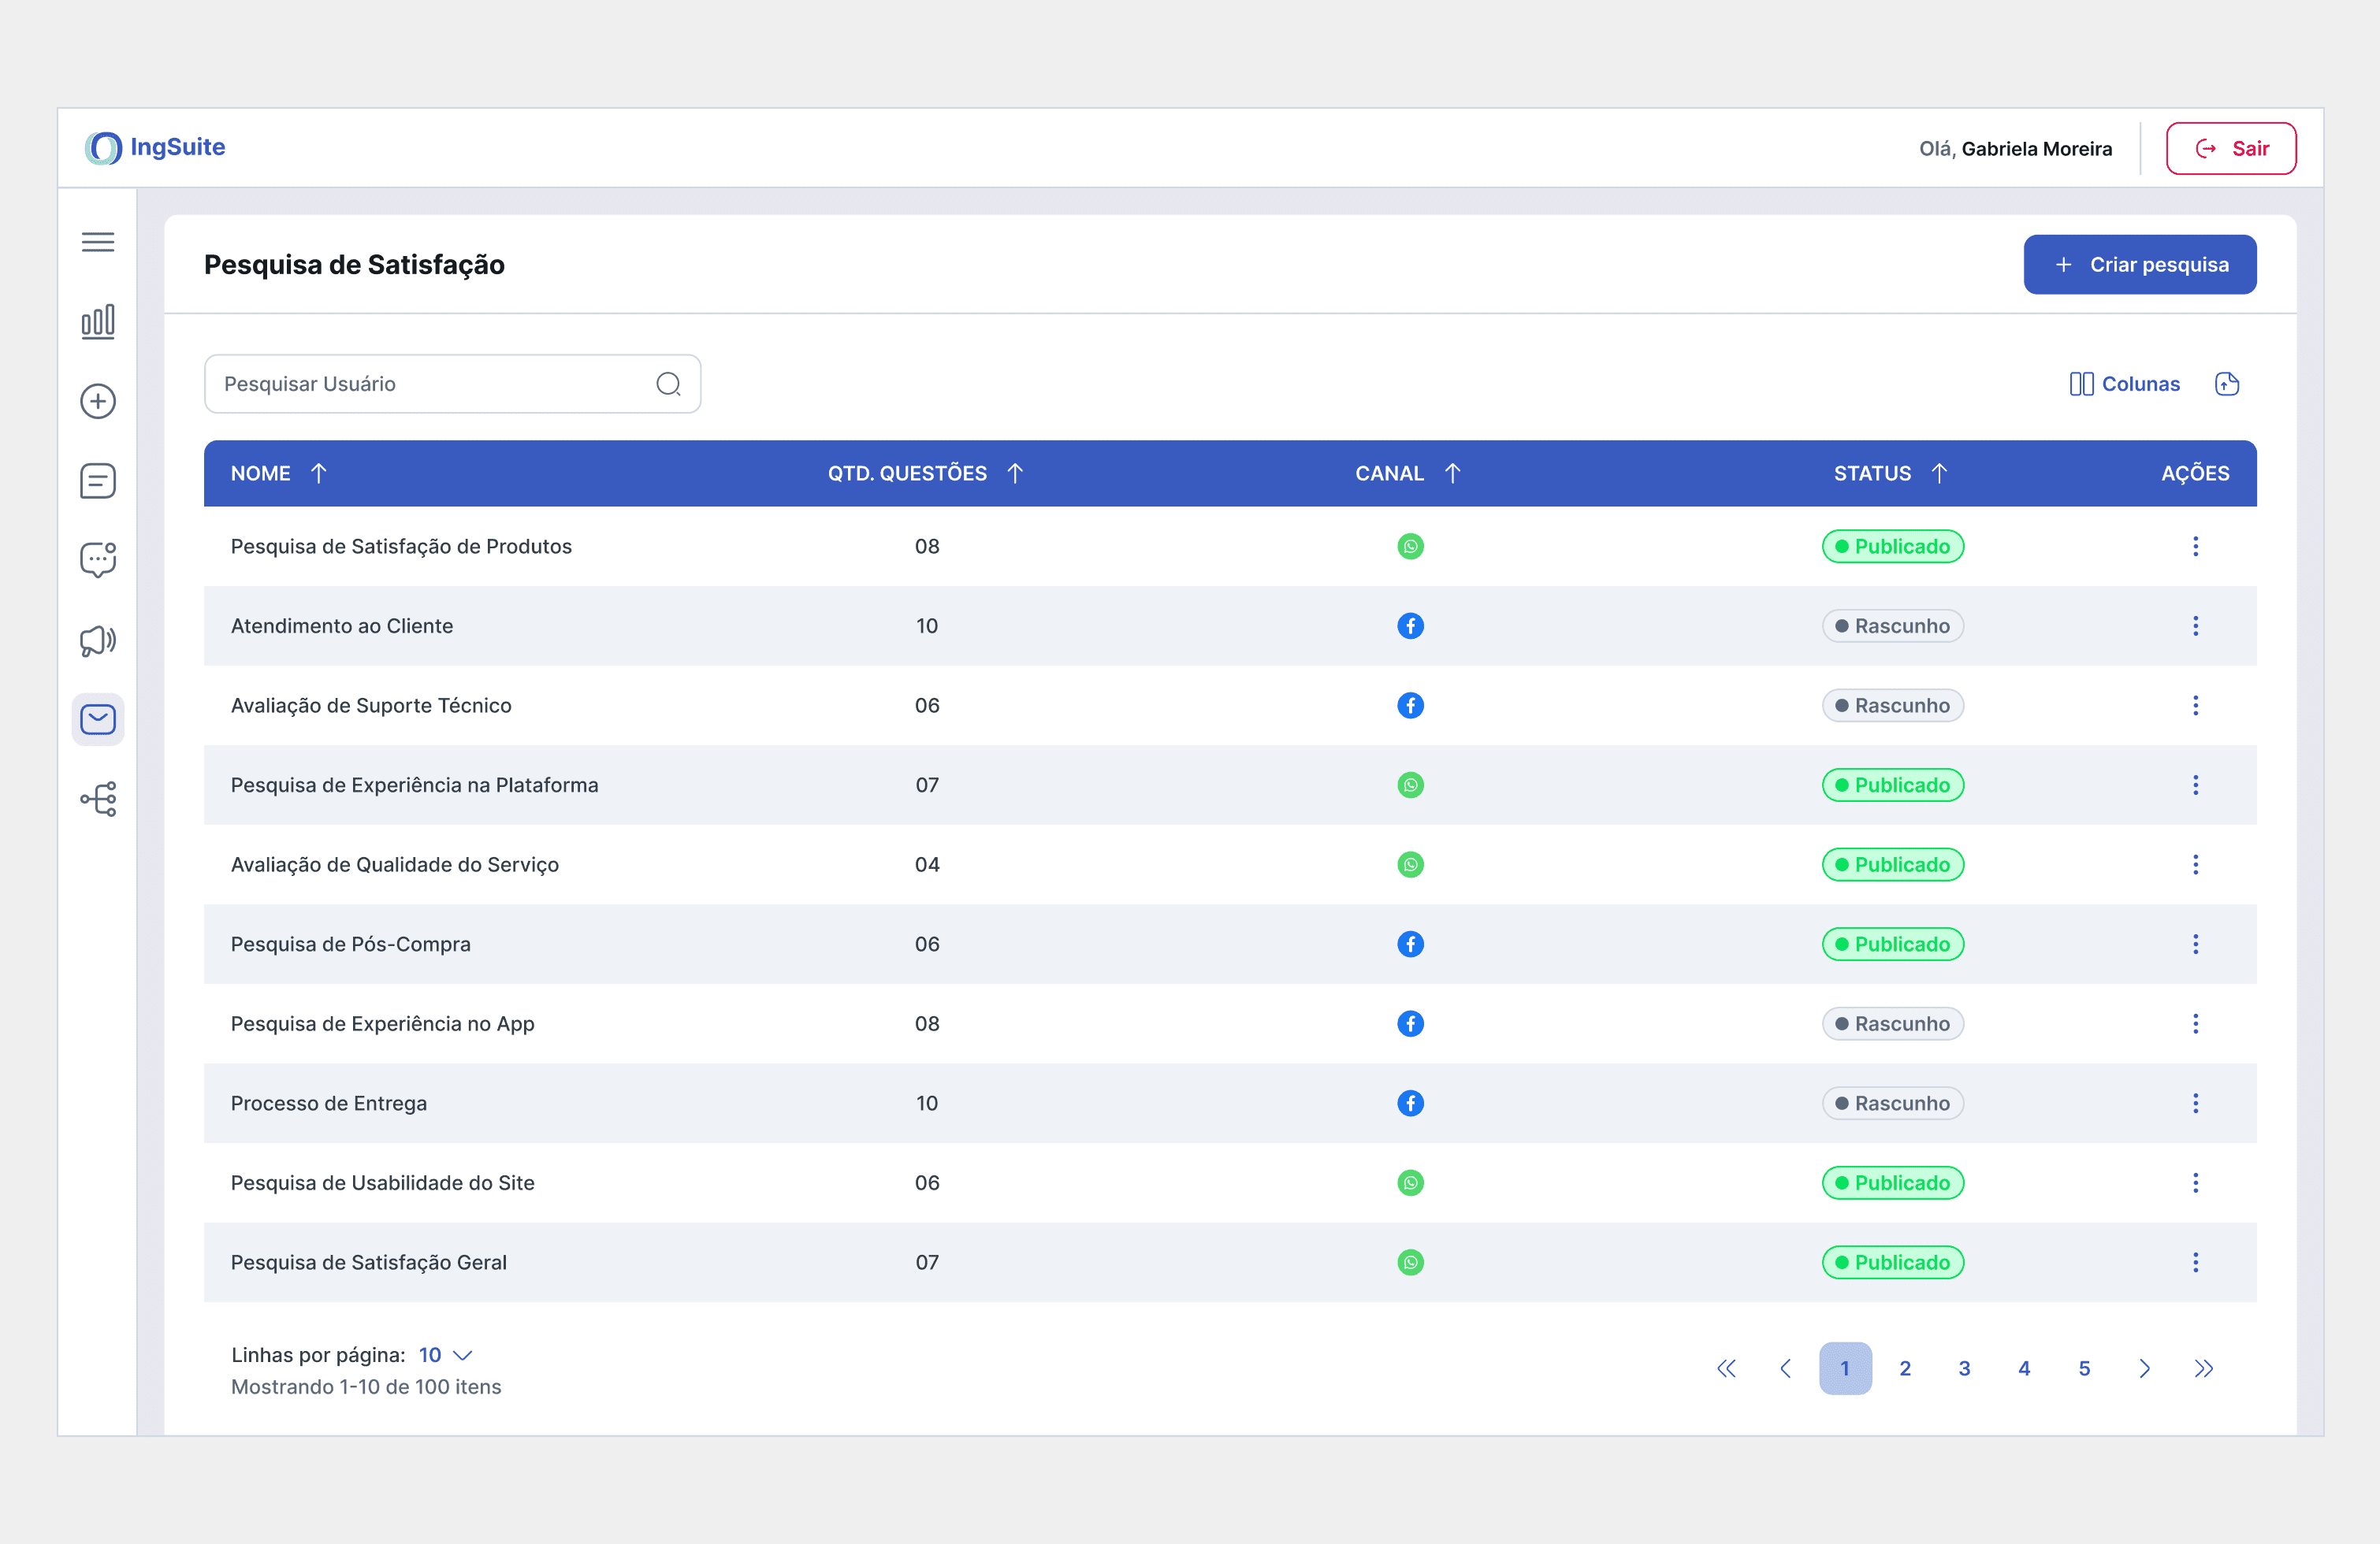Image resolution: width=2380 pixels, height=1544 pixels.
Task: Open actions menu for Processo de Entrega
Action: tap(2195, 1104)
